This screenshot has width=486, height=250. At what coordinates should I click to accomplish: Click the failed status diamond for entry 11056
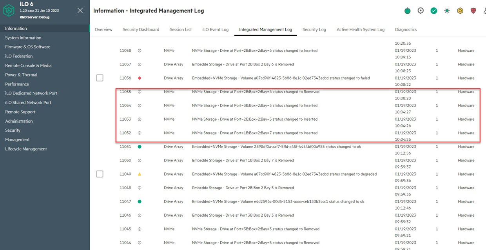(x=140, y=78)
